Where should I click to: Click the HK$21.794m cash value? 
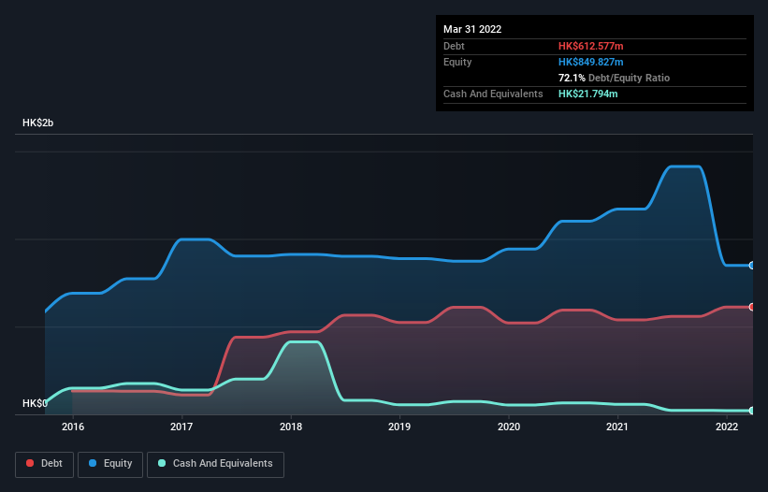[x=587, y=94]
